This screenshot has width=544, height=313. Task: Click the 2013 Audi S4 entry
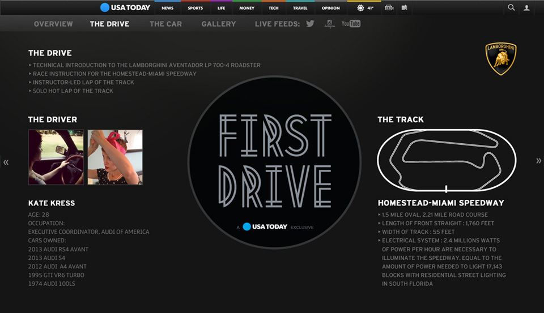tap(47, 258)
